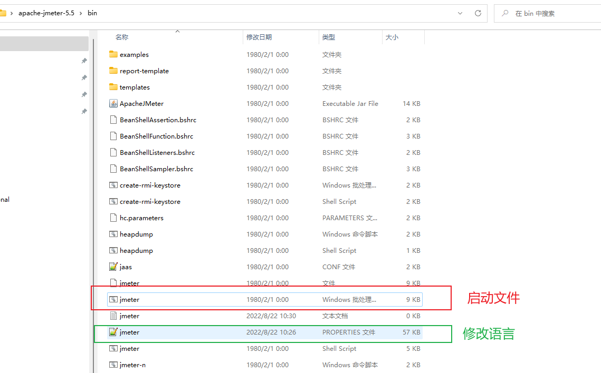The height and width of the screenshot is (373, 601).
Task: Click the CONF 文件 type cell
Action: tap(339, 267)
